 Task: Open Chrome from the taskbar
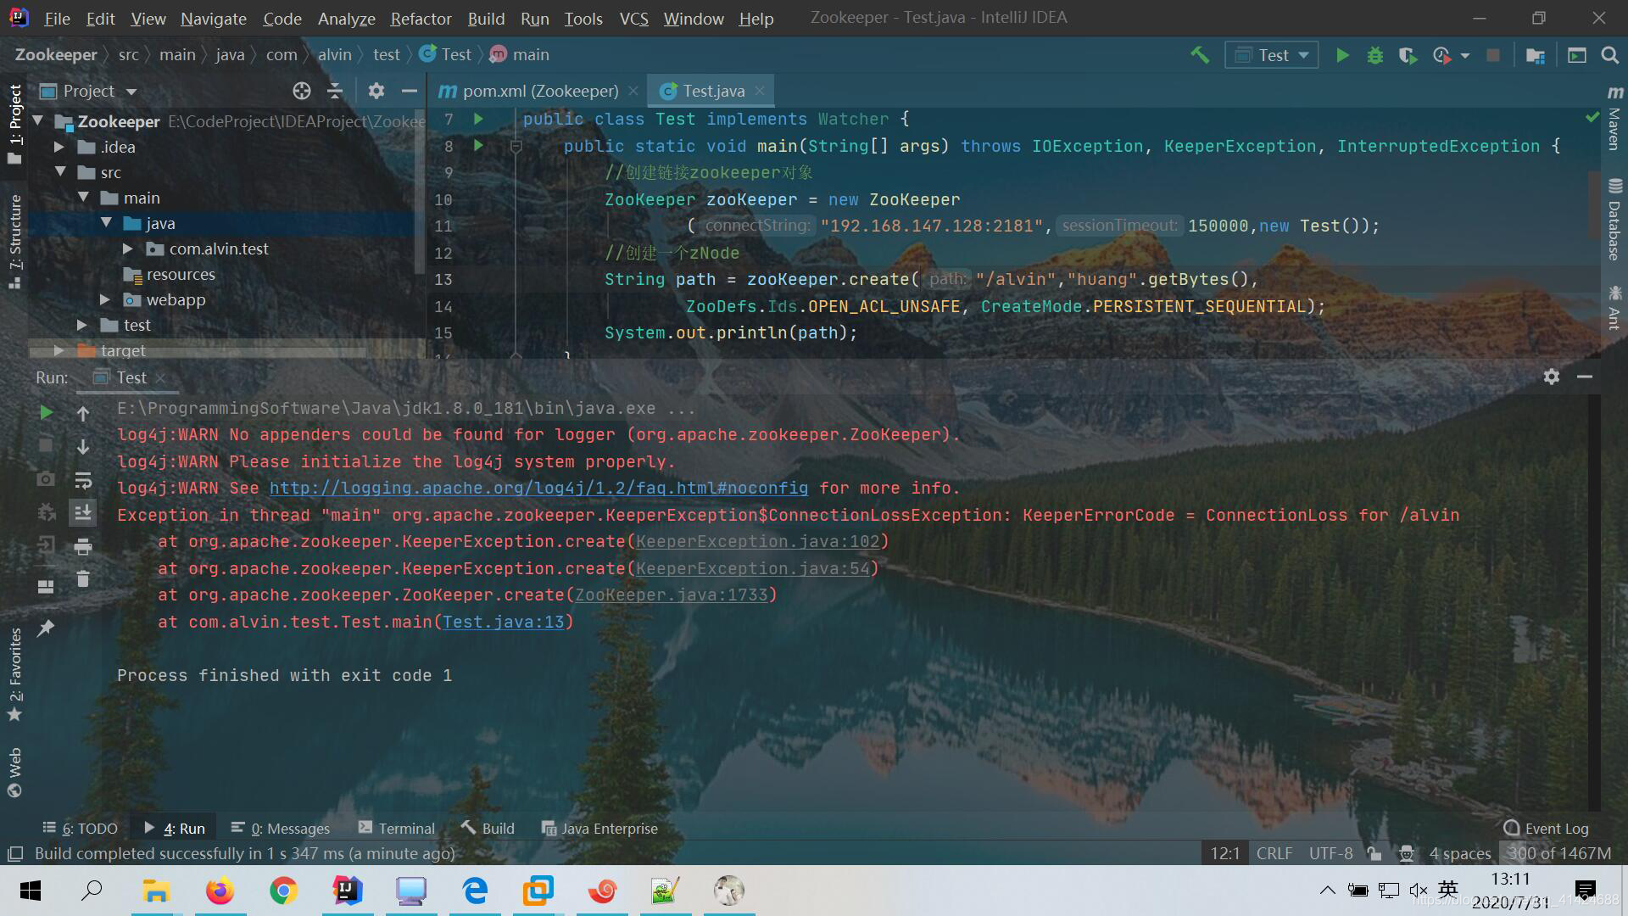point(283,891)
